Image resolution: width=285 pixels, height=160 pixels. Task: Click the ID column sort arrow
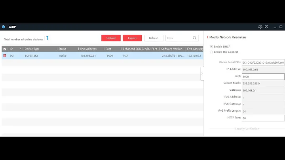click(x=20, y=49)
